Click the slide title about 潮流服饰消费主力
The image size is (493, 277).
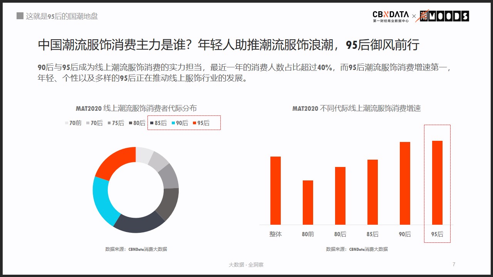(228, 45)
